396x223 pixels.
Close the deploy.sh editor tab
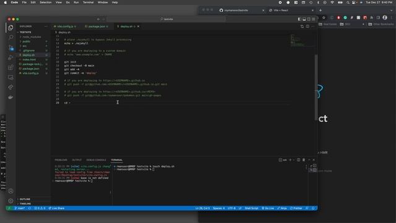[x=138, y=26]
